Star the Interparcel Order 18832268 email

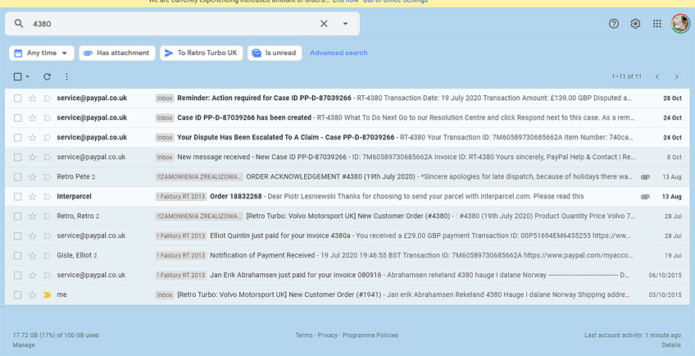(32, 197)
